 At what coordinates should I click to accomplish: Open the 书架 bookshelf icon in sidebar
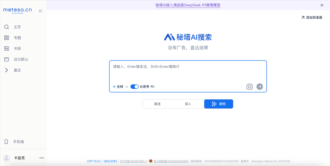[6, 49]
